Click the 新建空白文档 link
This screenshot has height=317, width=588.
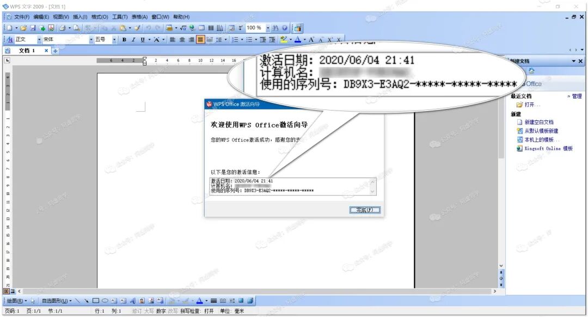[x=539, y=122]
